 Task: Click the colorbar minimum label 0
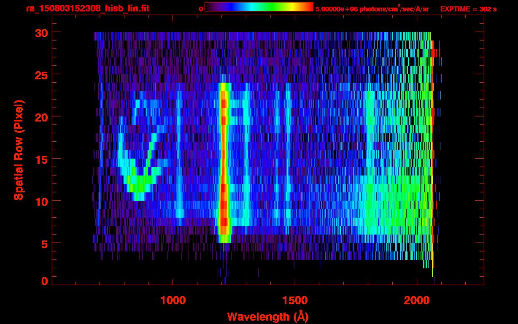coord(201,9)
